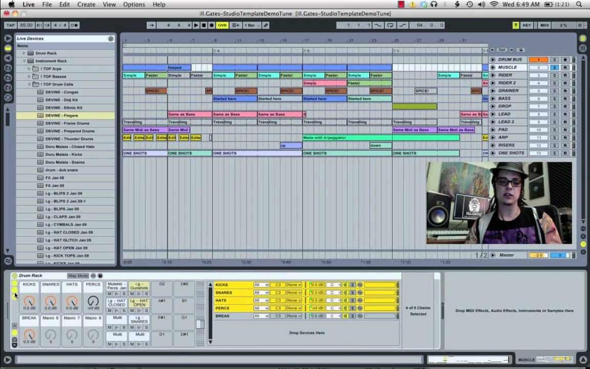Toggle the Drum Rack activator power icon

(x=15, y=276)
